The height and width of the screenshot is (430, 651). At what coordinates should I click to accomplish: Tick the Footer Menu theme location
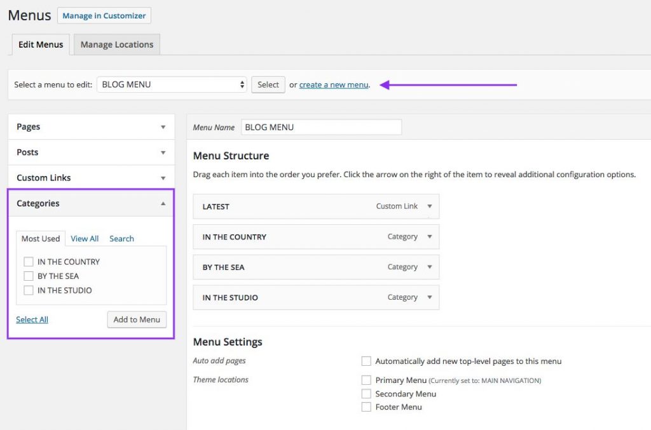click(366, 407)
